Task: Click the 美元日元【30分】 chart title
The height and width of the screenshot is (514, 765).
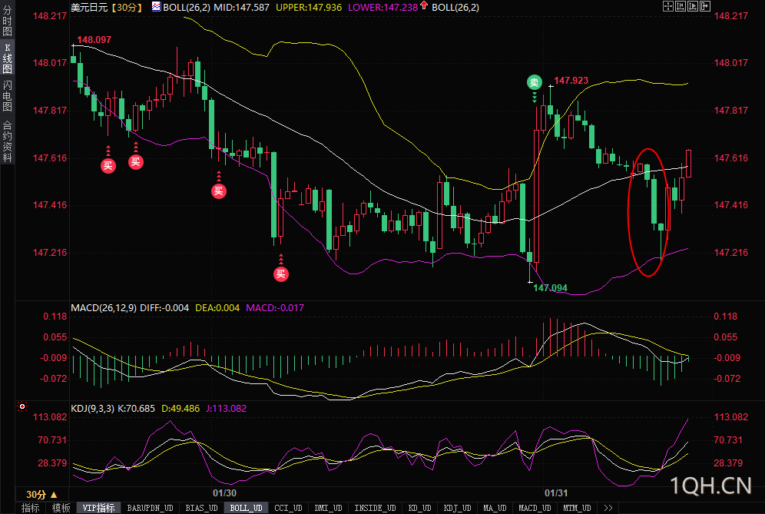Action: pos(106,8)
